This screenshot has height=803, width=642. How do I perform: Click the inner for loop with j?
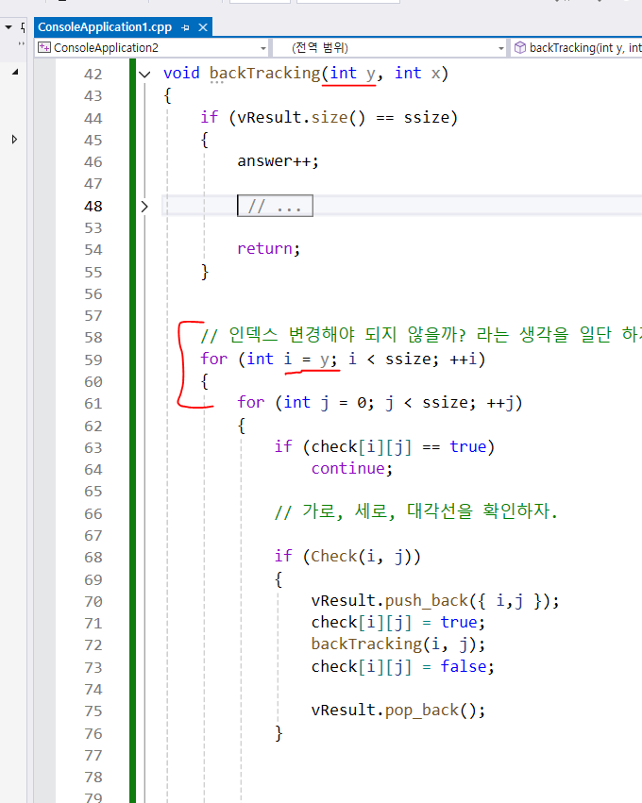pyautogui.click(x=380, y=403)
